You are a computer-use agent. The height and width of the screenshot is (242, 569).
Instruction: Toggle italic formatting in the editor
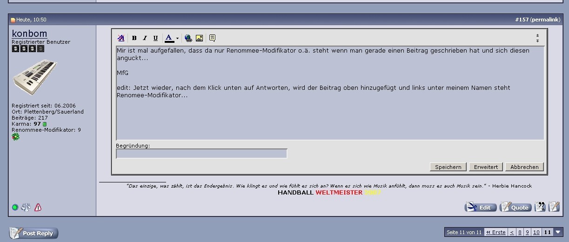coord(145,38)
